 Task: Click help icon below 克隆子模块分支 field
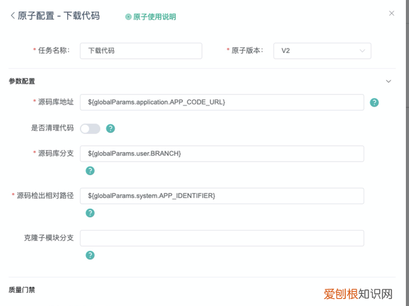click(x=90, y=255)
